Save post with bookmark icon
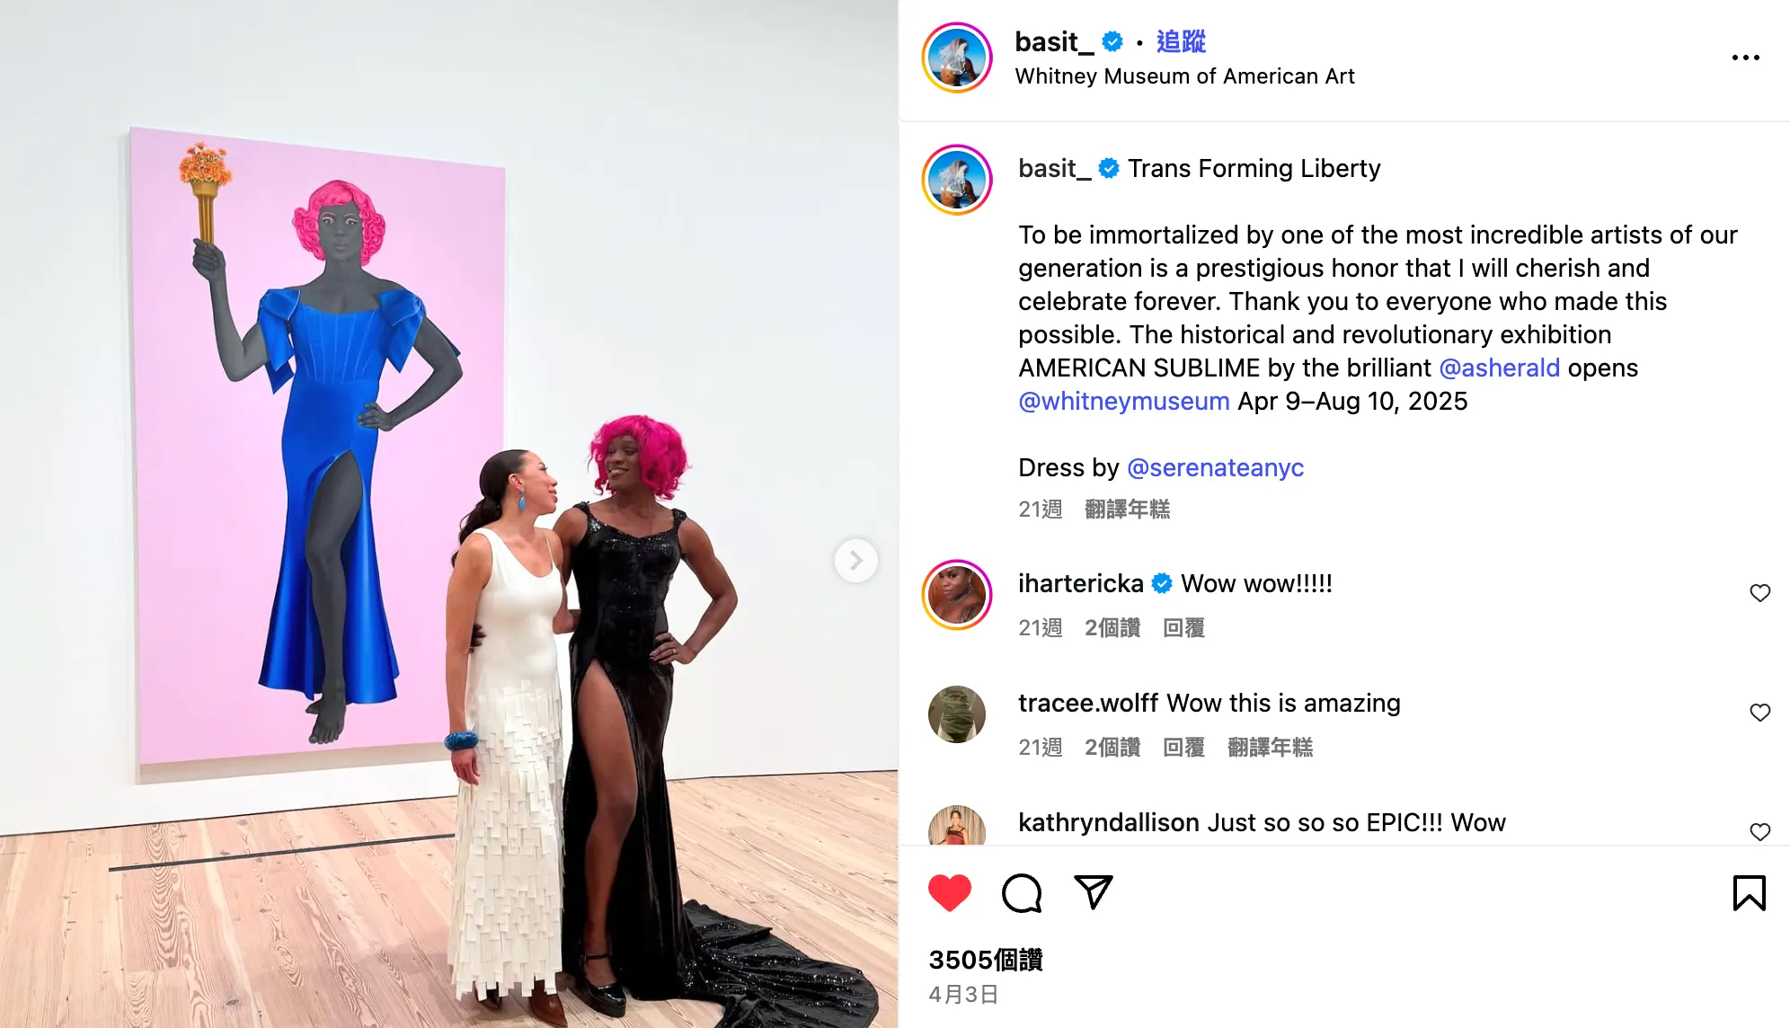Image resolution: width=1790 pixels, height=1028 pixels. click(x=1749, y=892)
